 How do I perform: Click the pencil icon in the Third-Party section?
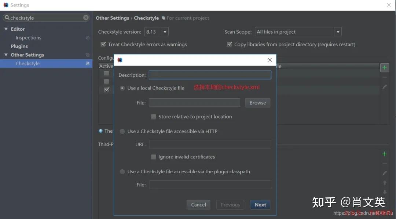pos(384,173)
